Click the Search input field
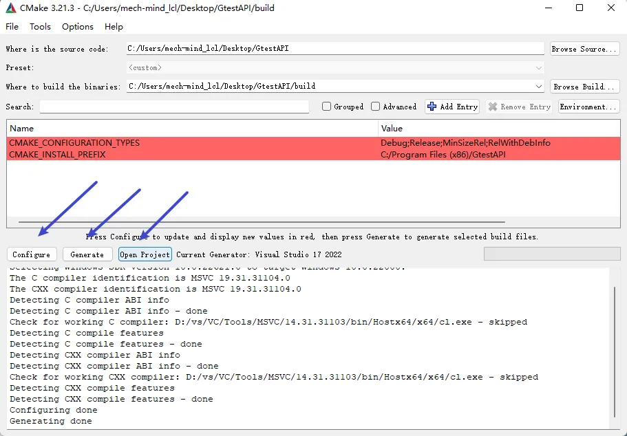The image size is (627, 436). coord(174,107)
